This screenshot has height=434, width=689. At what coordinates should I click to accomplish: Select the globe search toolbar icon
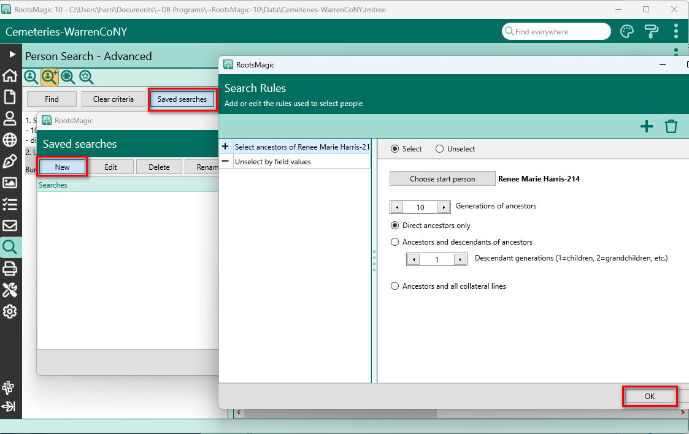(67, 77)
